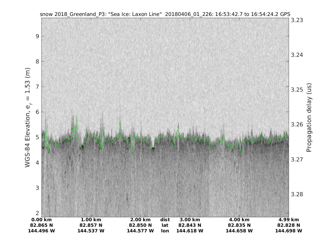The width and height of the screenshot is (319, 239).
Task: Click the 144.658 W longitude label
Action: click(239, 231)
